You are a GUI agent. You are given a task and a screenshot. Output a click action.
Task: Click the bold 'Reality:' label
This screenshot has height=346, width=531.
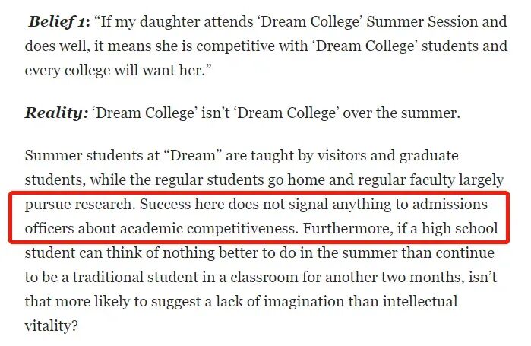[56, 113]
